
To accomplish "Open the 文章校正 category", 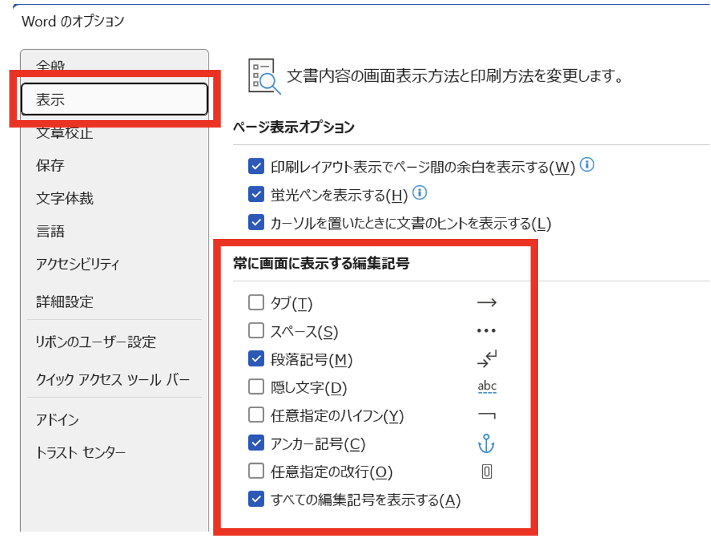I will (x=64, y=133).
